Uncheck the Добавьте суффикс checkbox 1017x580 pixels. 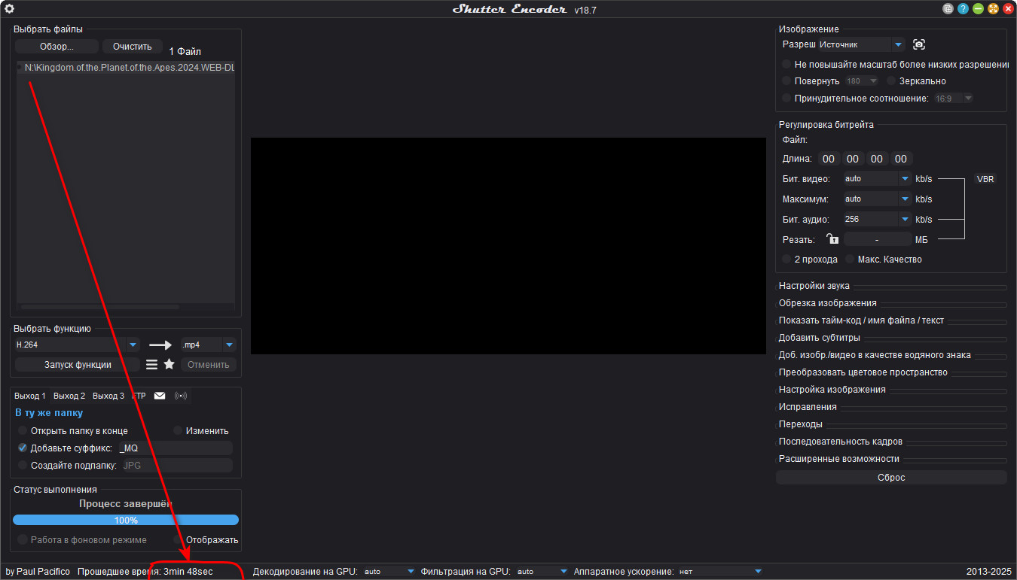[23, 448]
